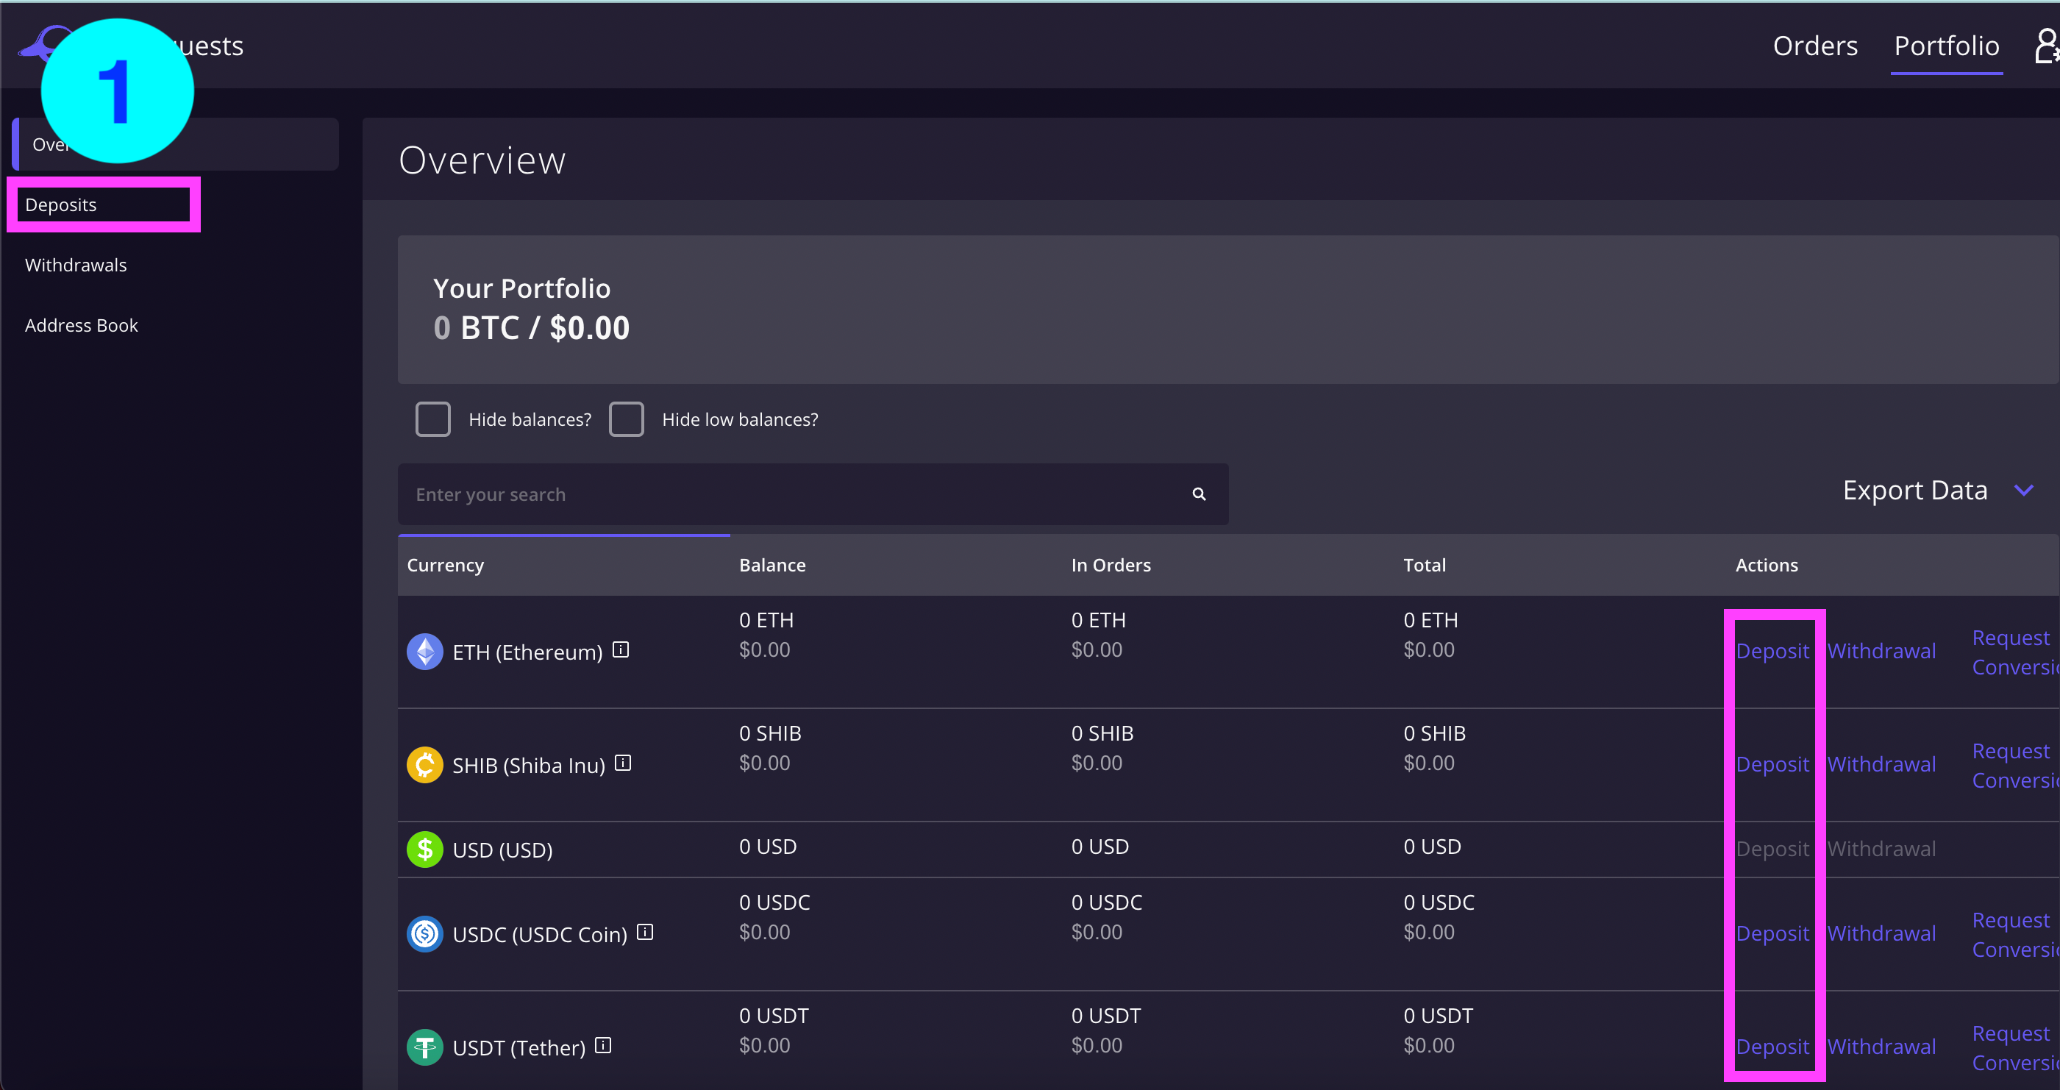
Task: Open the user account icon
Action: (2045, 46)
